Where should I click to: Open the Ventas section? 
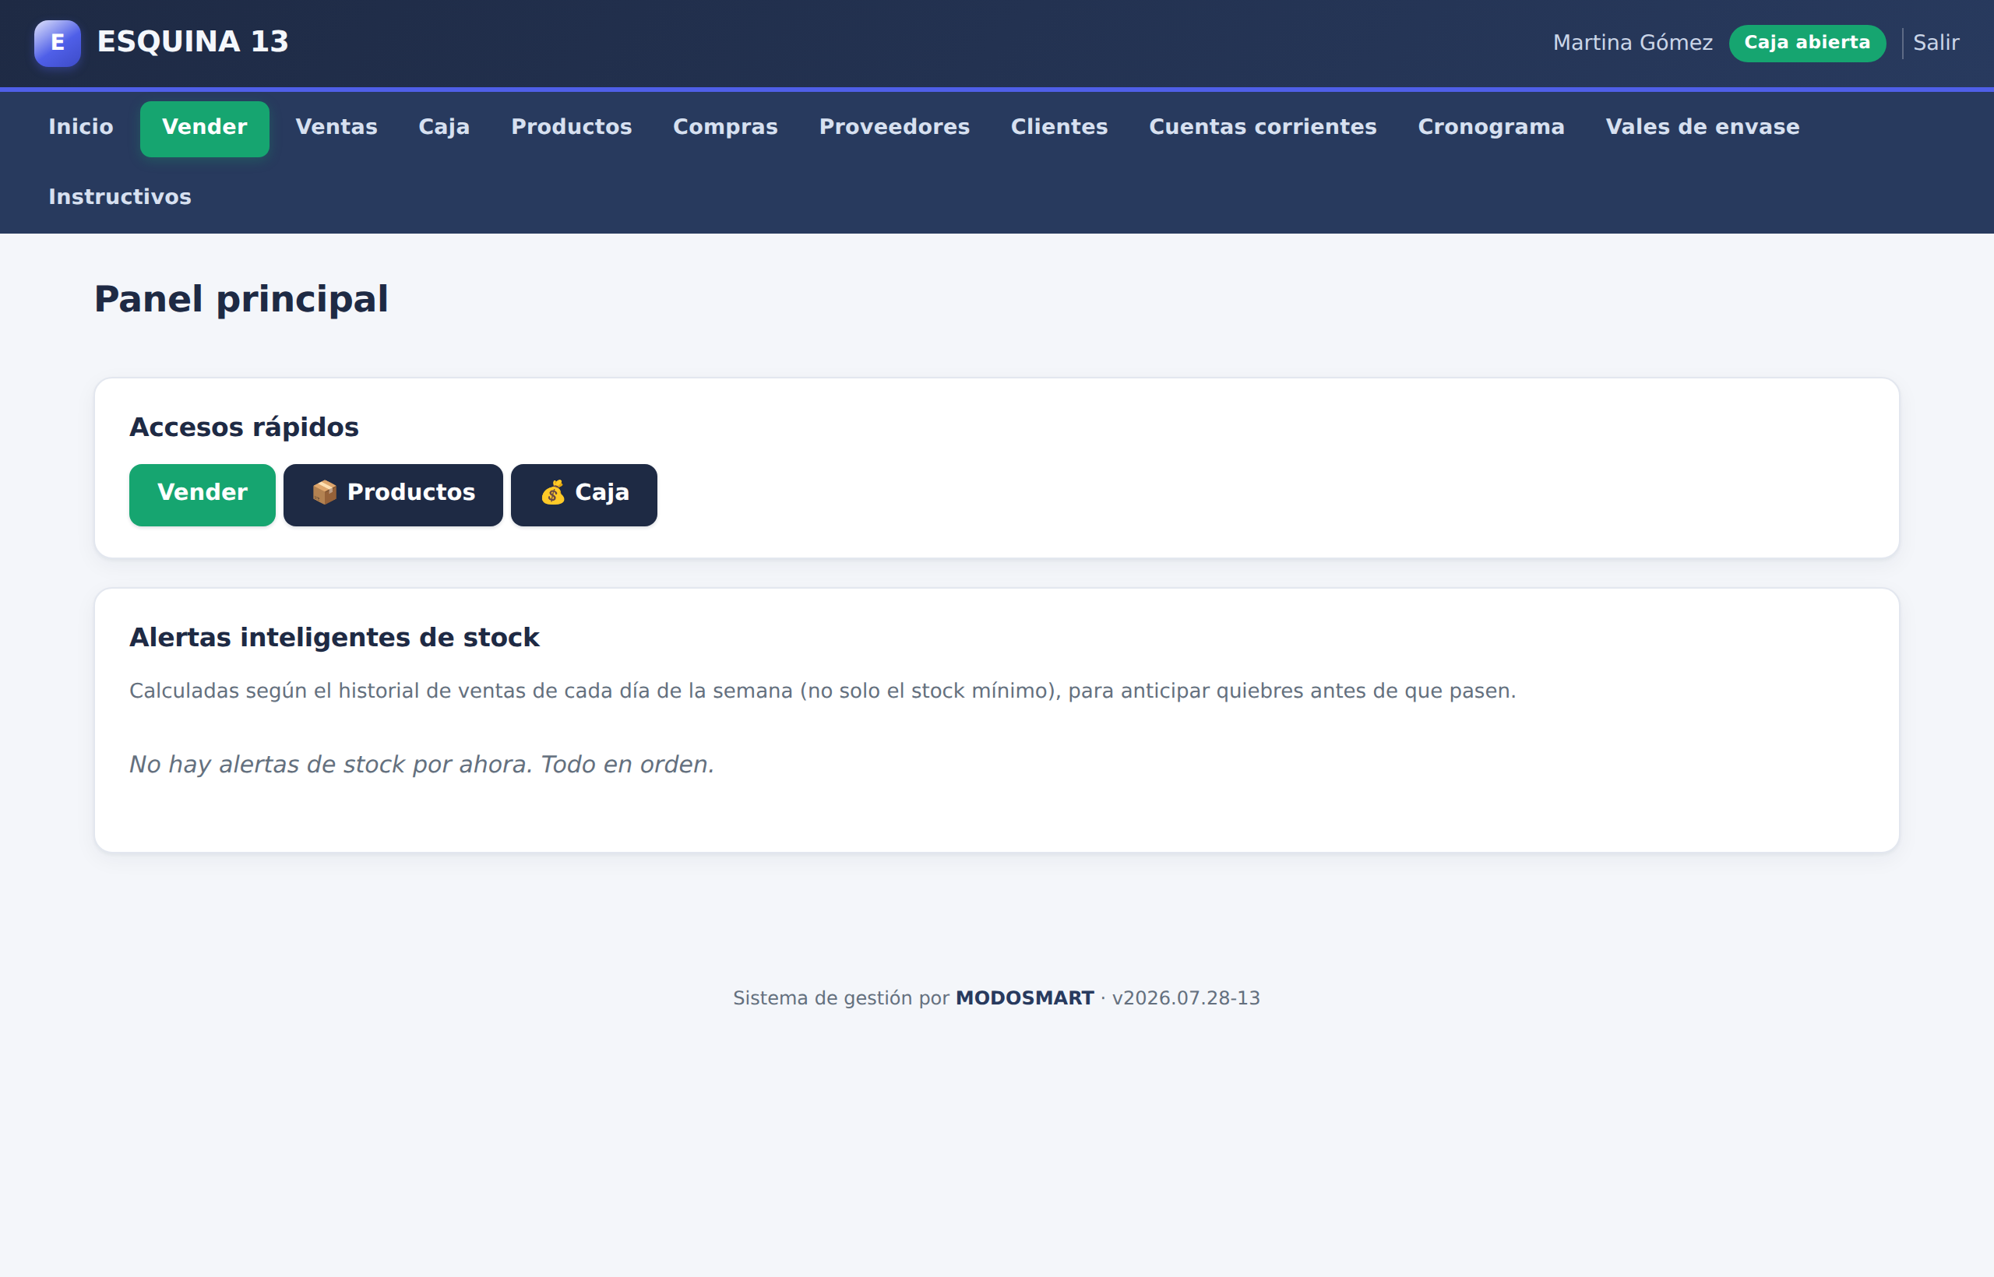pyautogui.click(x=336, y=127)
